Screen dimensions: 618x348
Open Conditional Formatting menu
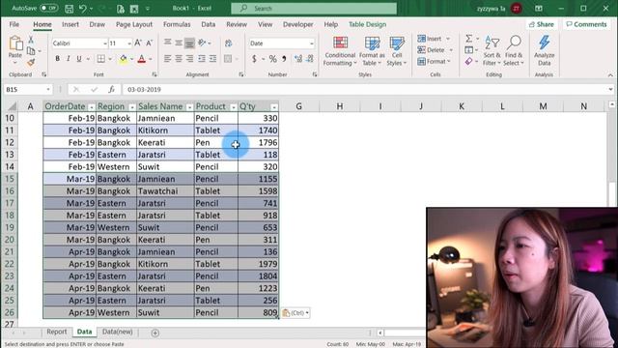pos(340,51)
